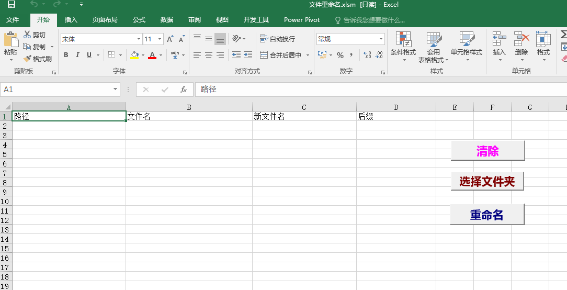Toggle Bold formatting
567x290 pixels.
tap(66, 55)
